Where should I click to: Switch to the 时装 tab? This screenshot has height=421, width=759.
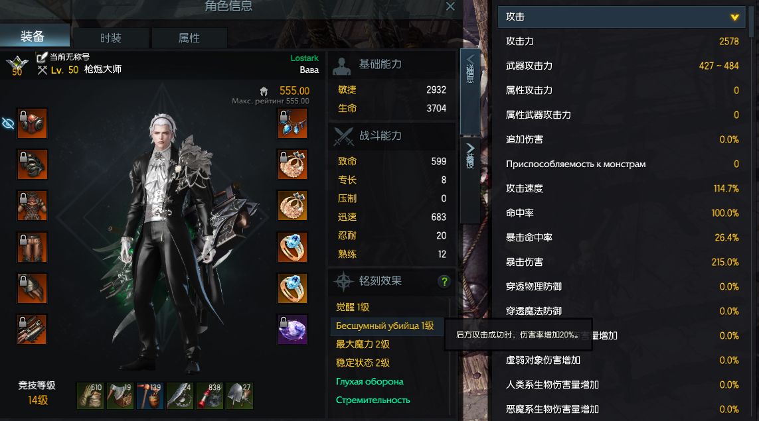pos(111,38)
